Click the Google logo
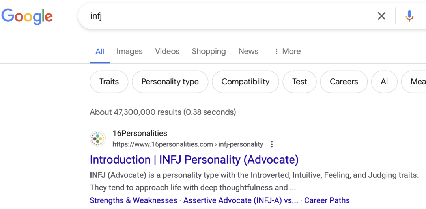This screenshot has width=426, height=209. 27,17
